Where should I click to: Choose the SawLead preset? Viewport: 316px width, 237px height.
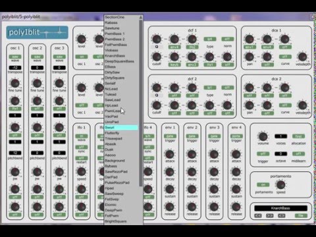[x=113, y=100]
